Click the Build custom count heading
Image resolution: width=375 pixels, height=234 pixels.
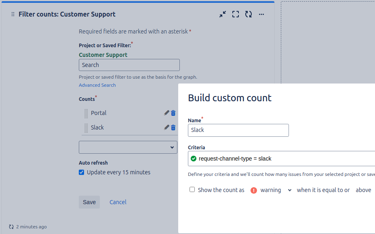230,98
